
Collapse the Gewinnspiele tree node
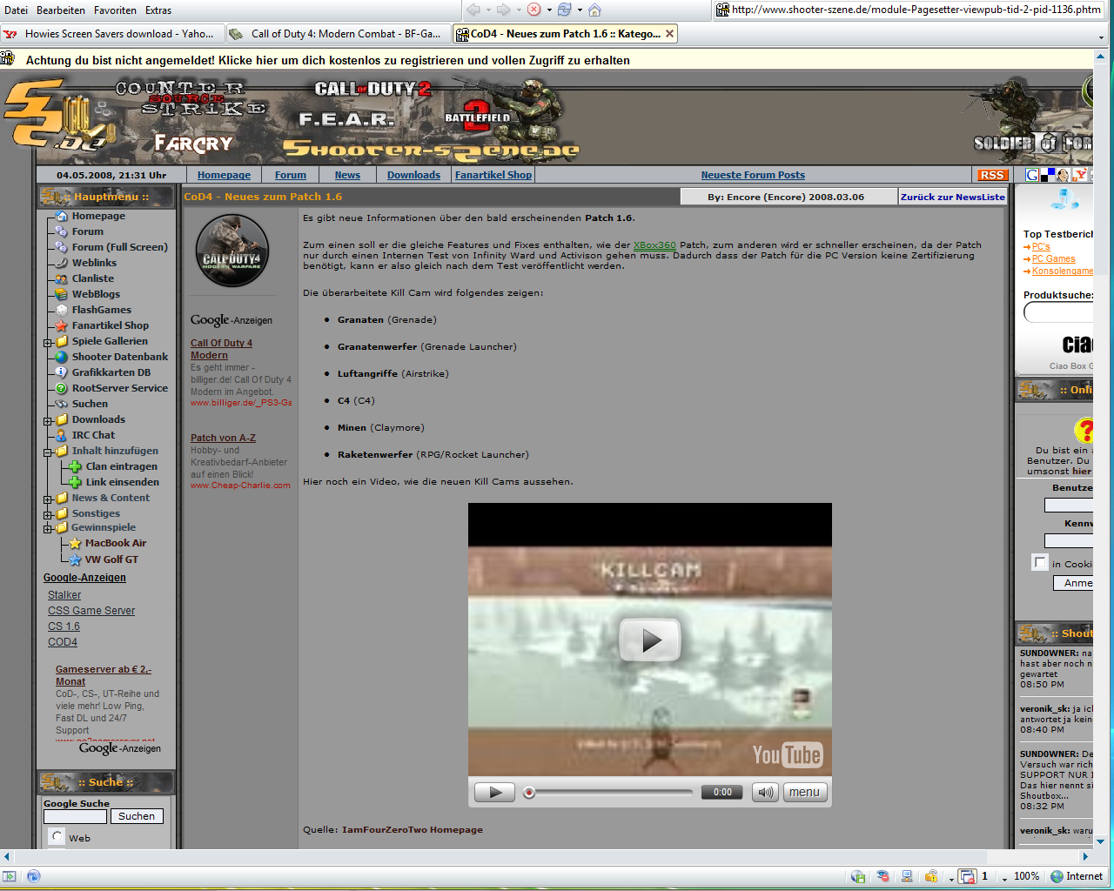point(48,528)
